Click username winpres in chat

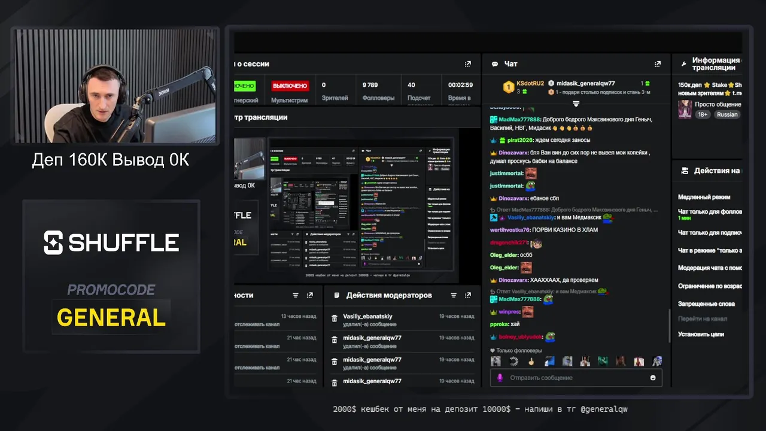click(510, 311)
